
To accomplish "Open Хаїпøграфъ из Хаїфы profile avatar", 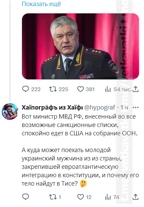I will pos(10,112).
